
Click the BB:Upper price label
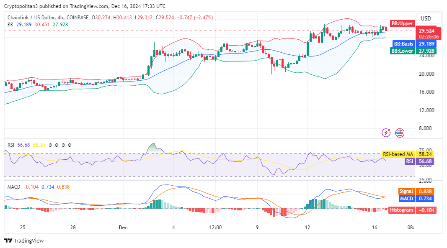[x=402, y=23]
